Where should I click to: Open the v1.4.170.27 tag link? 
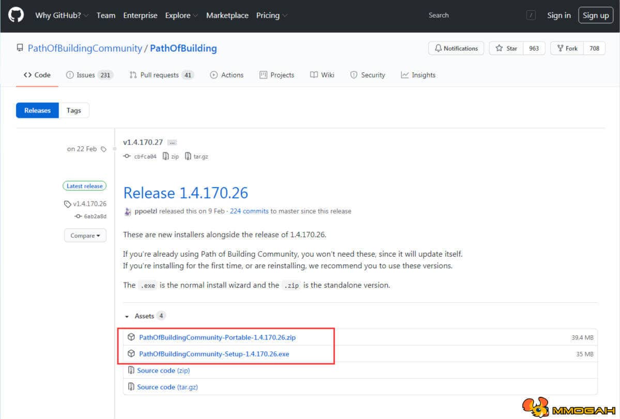143,142
